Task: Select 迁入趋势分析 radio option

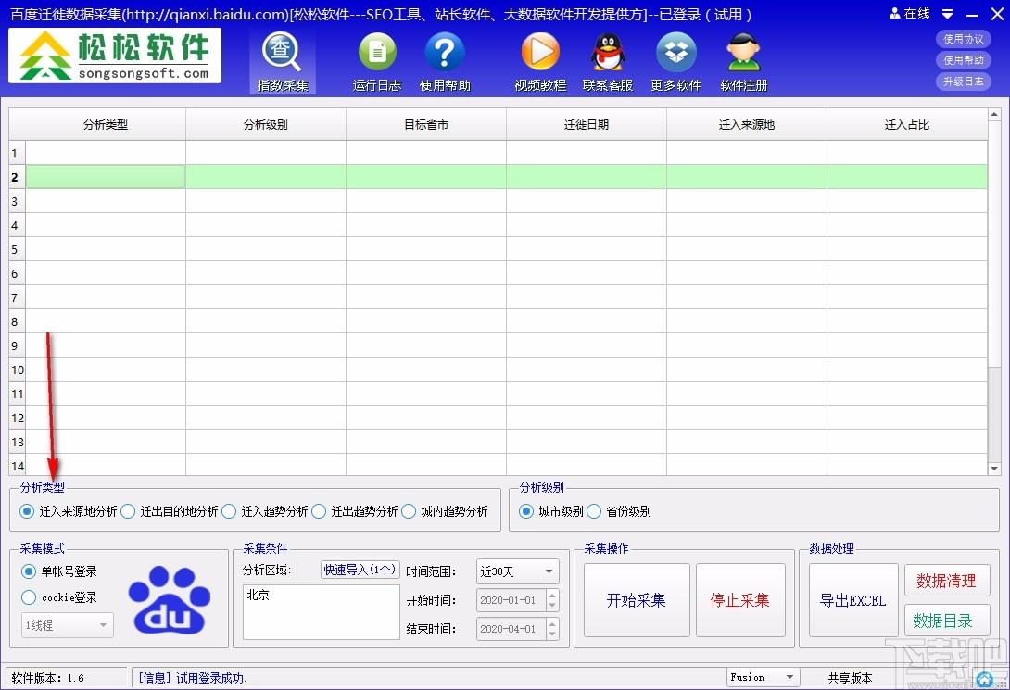Action: (x=265, y=511)
